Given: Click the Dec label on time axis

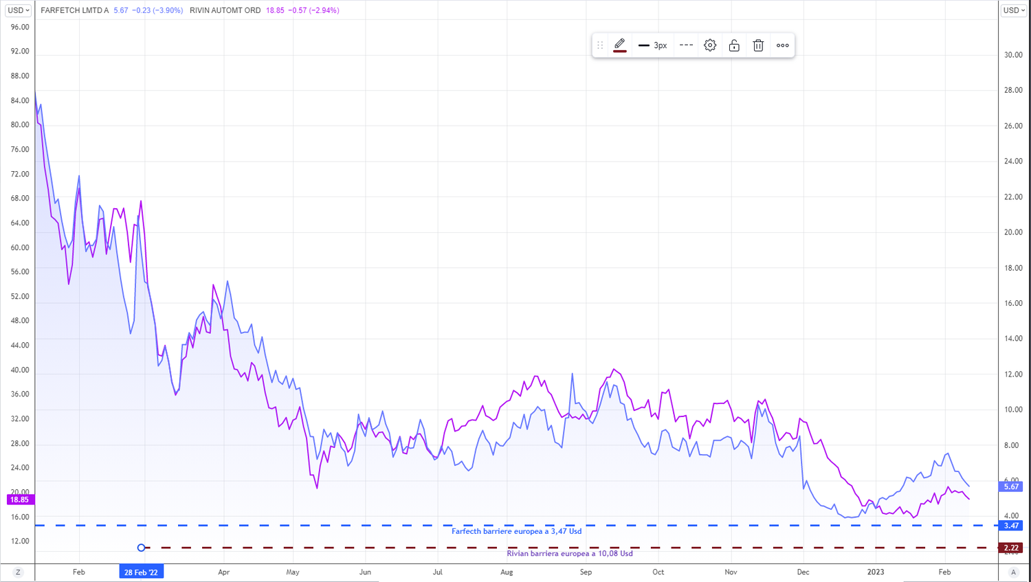Looking at the screenshot, I should click(x=803, y=572).
